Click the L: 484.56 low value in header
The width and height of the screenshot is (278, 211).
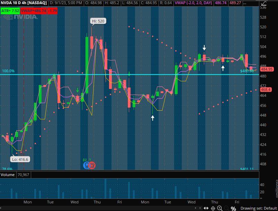[130, 3]
